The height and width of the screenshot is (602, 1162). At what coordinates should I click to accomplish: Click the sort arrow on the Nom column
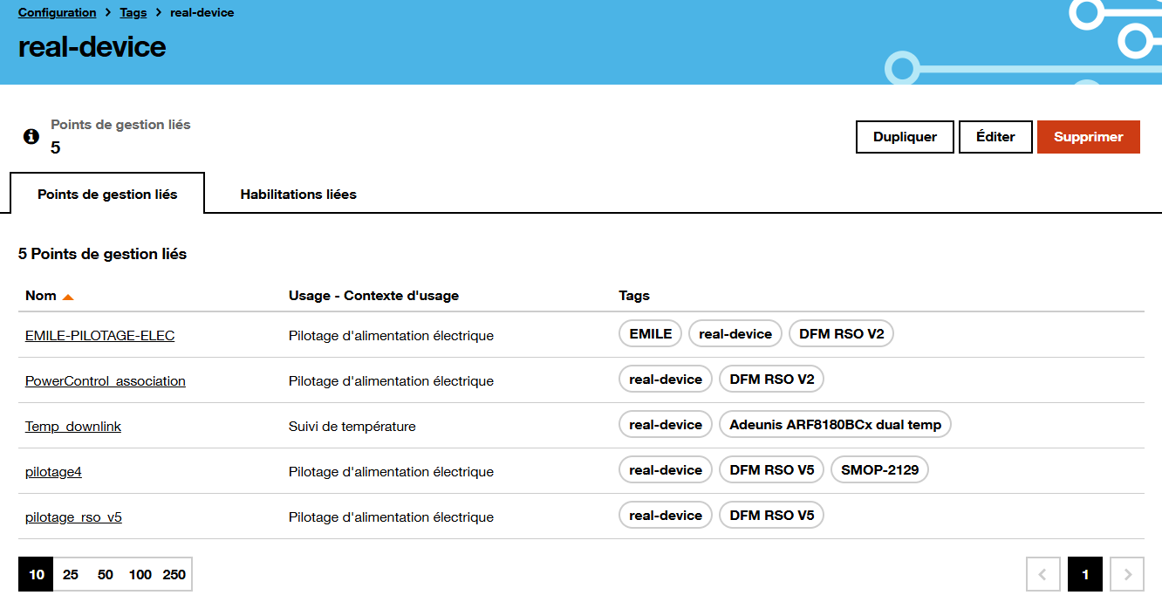click(x=69, y=295)
